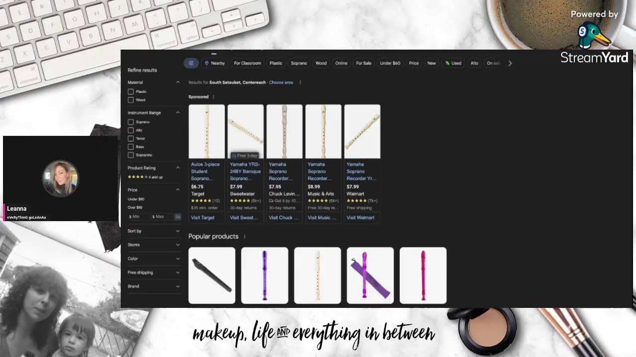636x357 pixels.
Task: Open the Walmart Yamaha recorder image
Action: coord(362,131)
